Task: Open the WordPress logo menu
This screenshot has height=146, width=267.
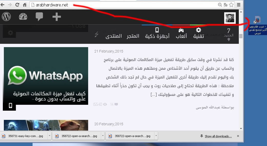Action: point(6,17)
